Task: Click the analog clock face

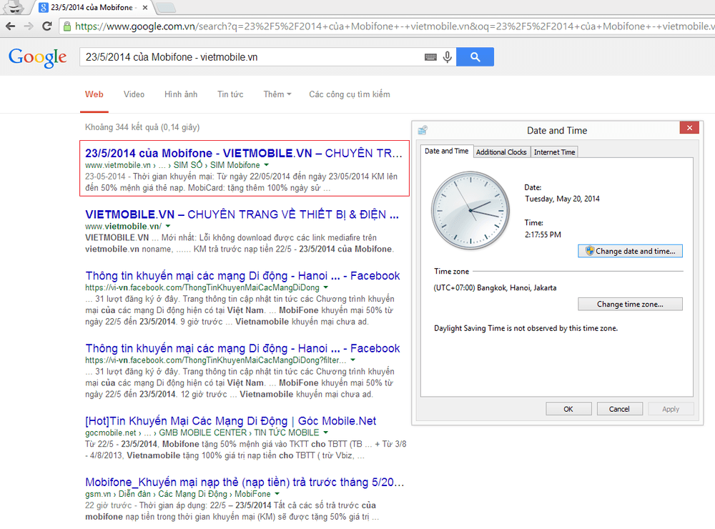Action: 470,210
